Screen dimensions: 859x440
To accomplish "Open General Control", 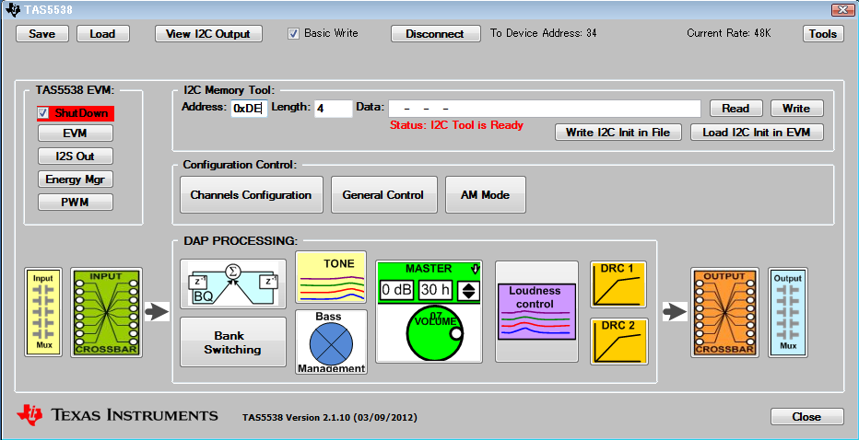I will tap(383, 195).
